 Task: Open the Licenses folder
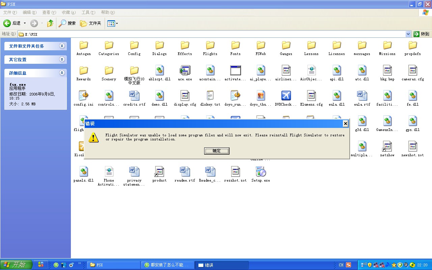336,48
